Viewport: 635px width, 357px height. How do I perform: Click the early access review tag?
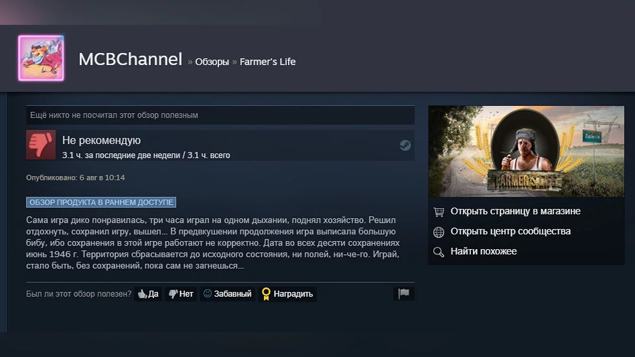(x=101, y=203)
